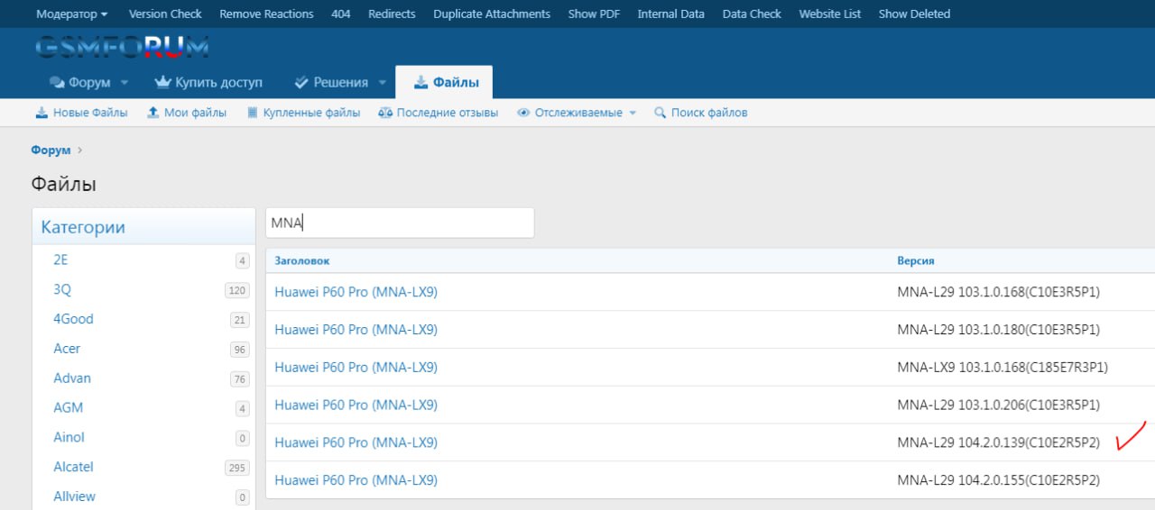Select the Advan category
Image resolution: width=1155 pixels, height=510 pixels.
click(72, 378)
